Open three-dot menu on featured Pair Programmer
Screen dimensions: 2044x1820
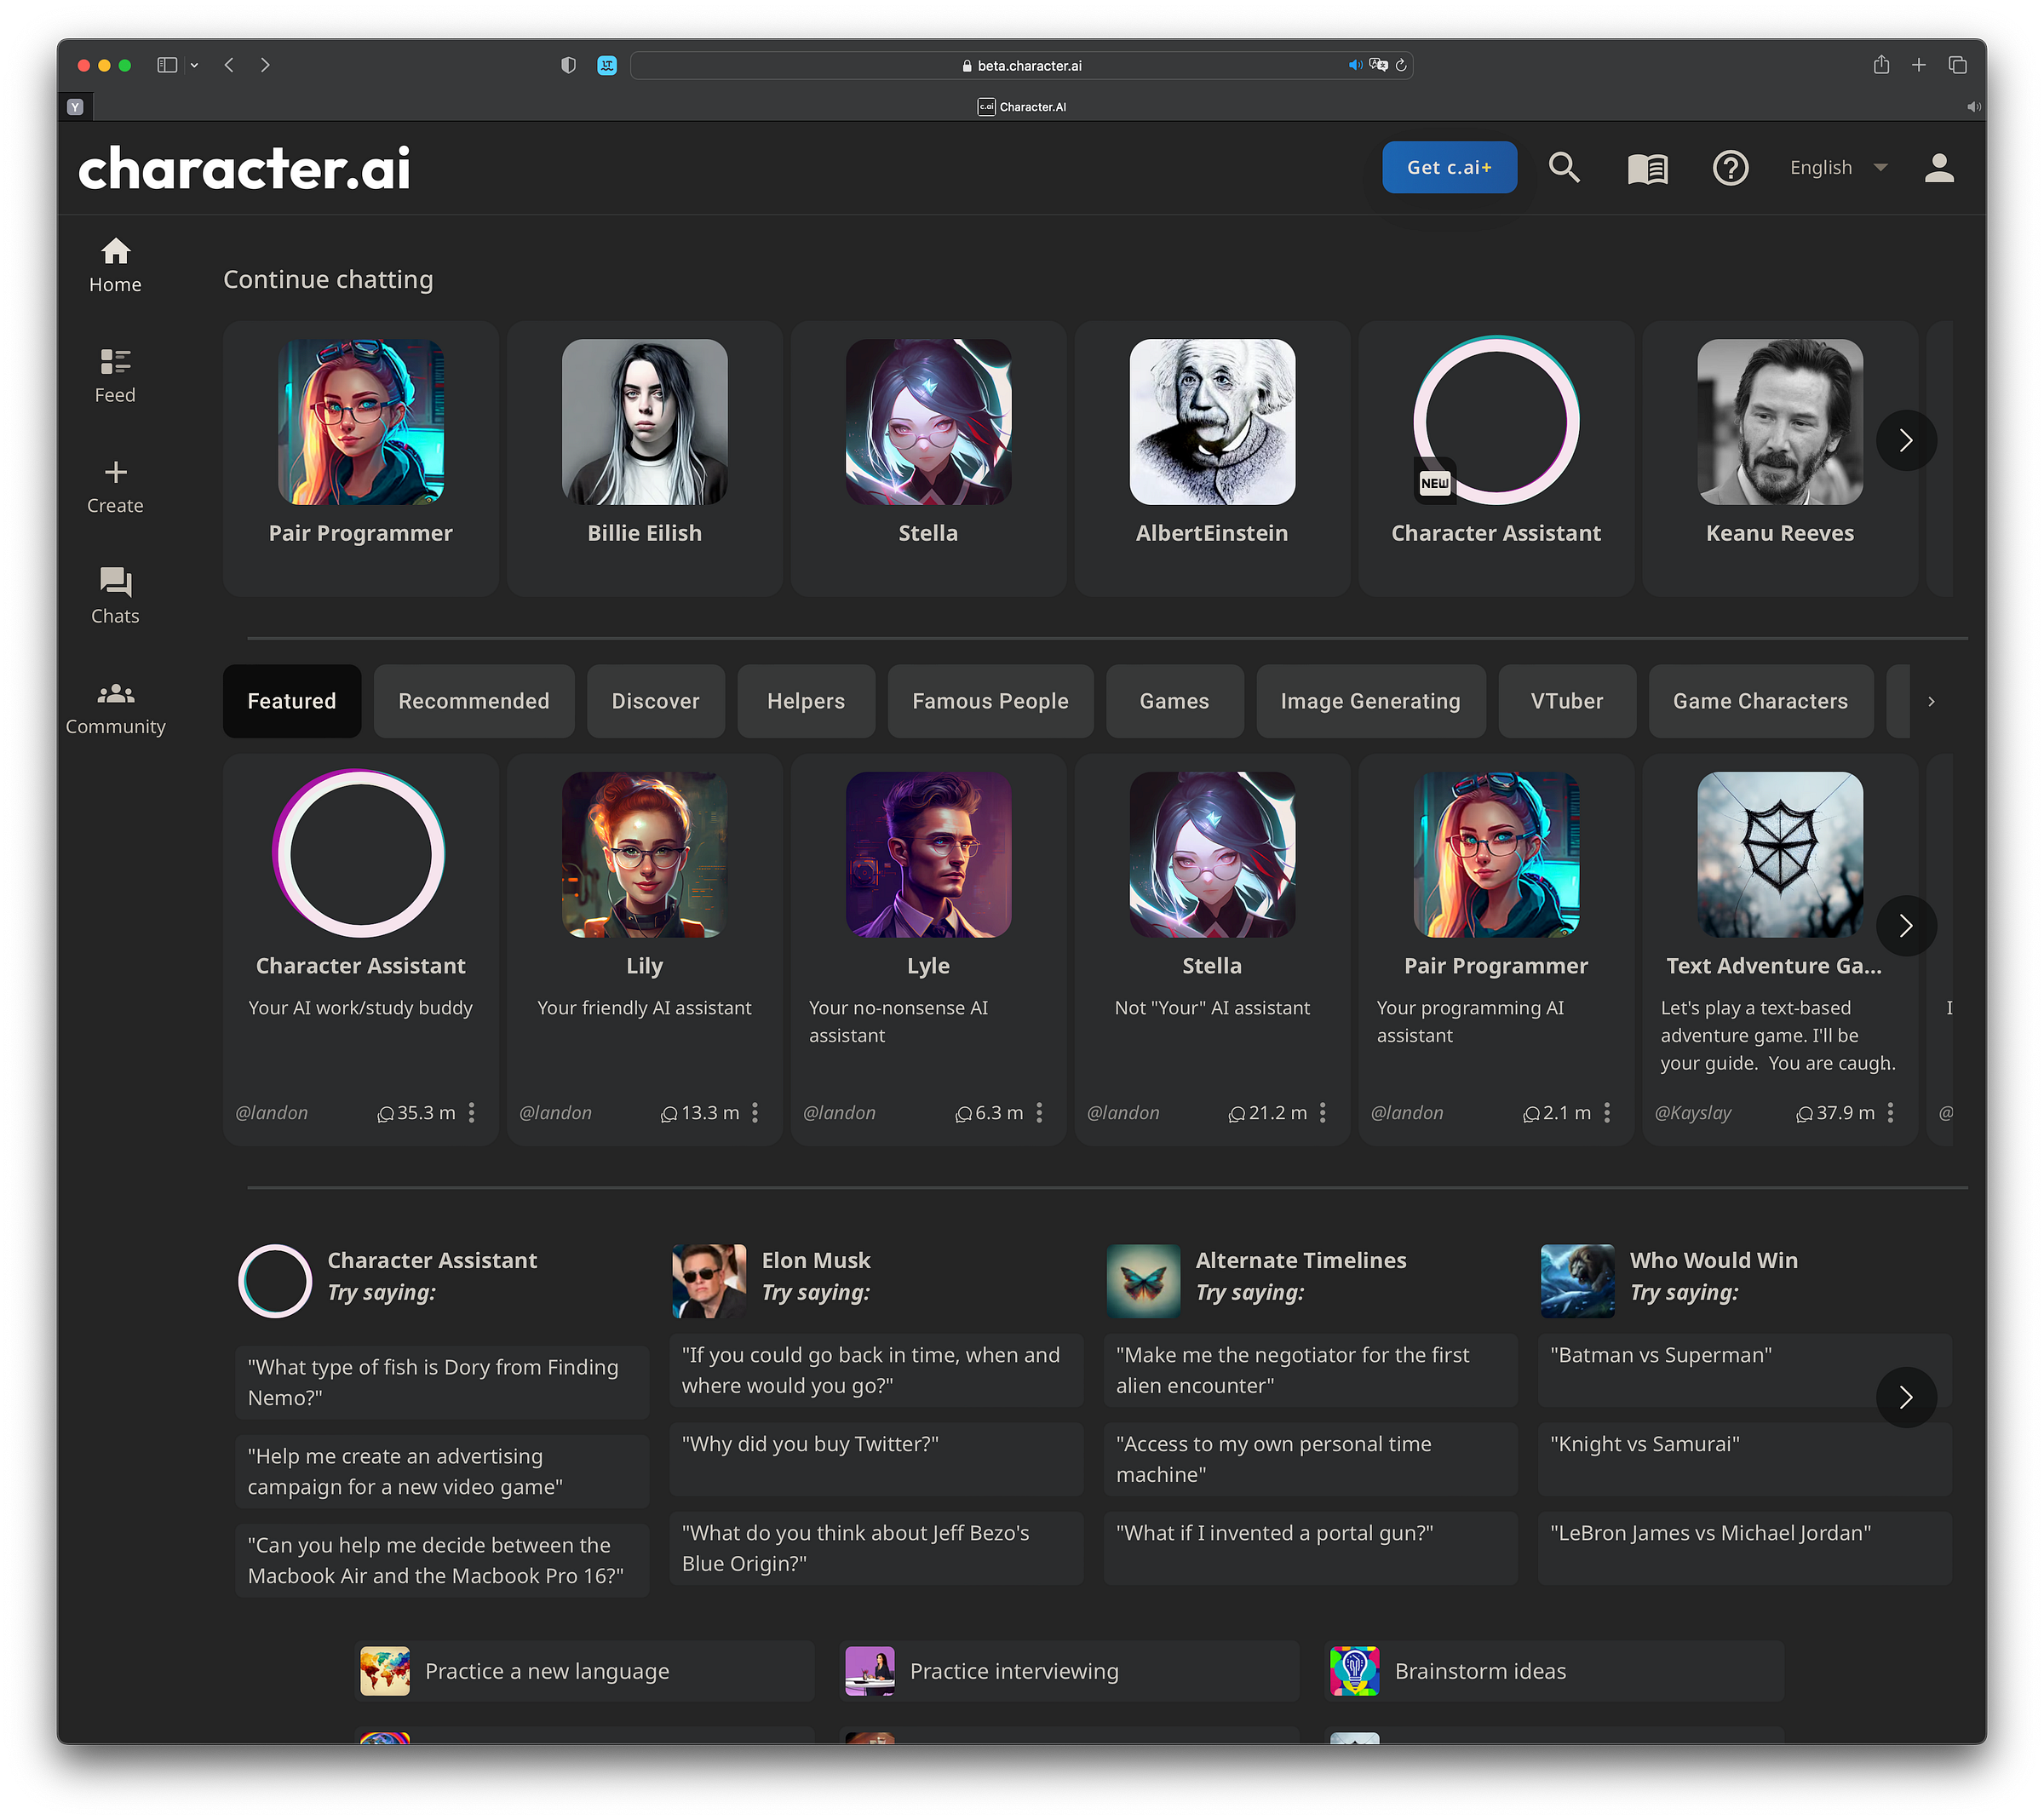[1607, 1112]
